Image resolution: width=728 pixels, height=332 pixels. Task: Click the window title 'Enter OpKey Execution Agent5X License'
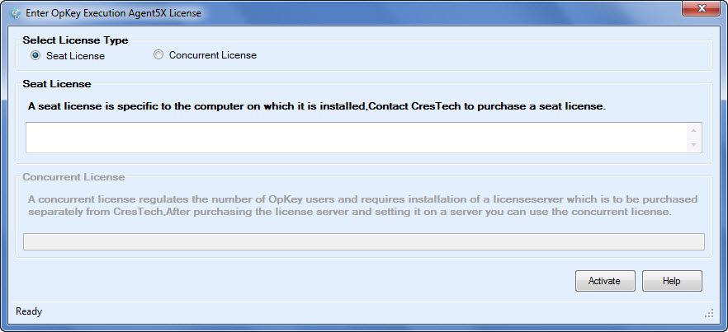[x=113, y=13]
